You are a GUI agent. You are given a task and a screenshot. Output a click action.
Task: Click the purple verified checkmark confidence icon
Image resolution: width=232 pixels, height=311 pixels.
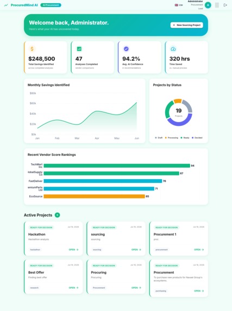126,49
